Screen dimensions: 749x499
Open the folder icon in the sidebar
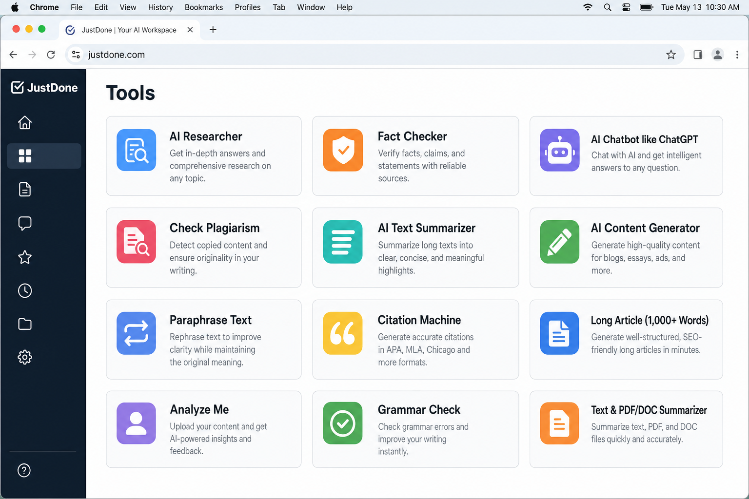24,324
